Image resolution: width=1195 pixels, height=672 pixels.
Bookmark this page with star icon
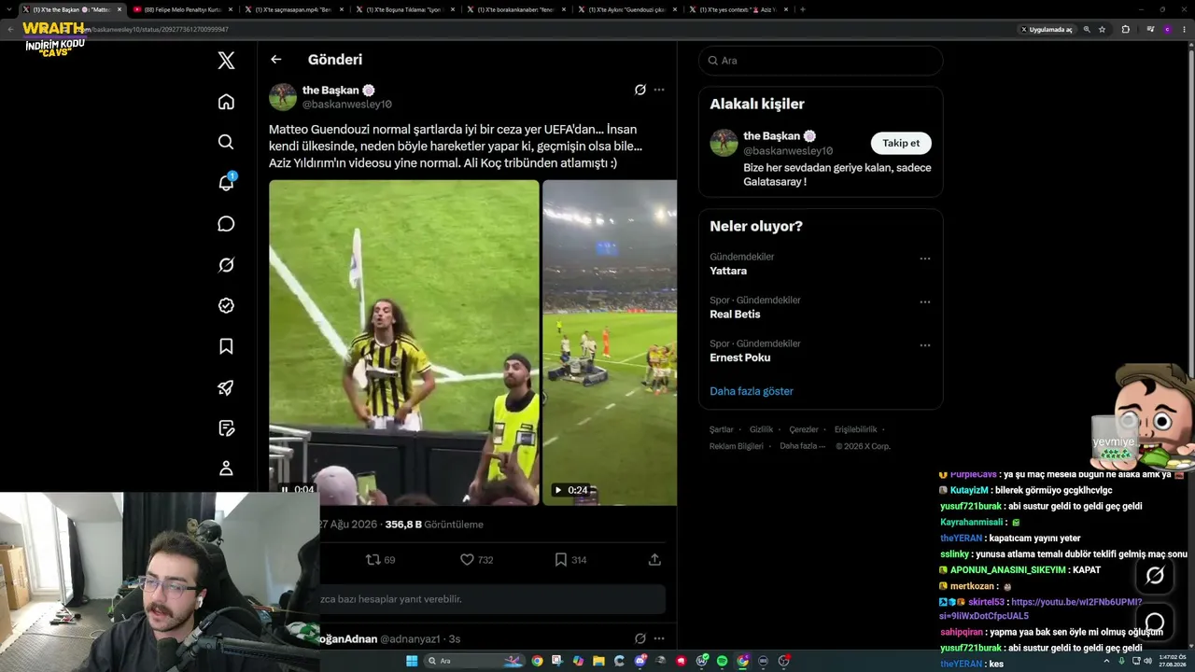pos(1102,29)
